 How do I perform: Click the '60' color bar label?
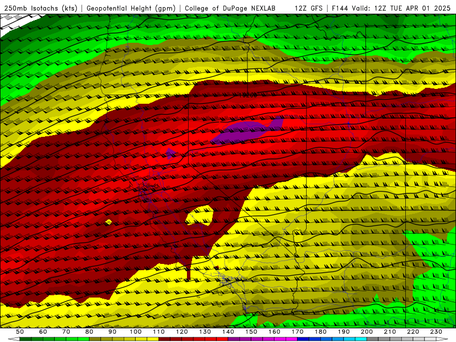(43, 332)
